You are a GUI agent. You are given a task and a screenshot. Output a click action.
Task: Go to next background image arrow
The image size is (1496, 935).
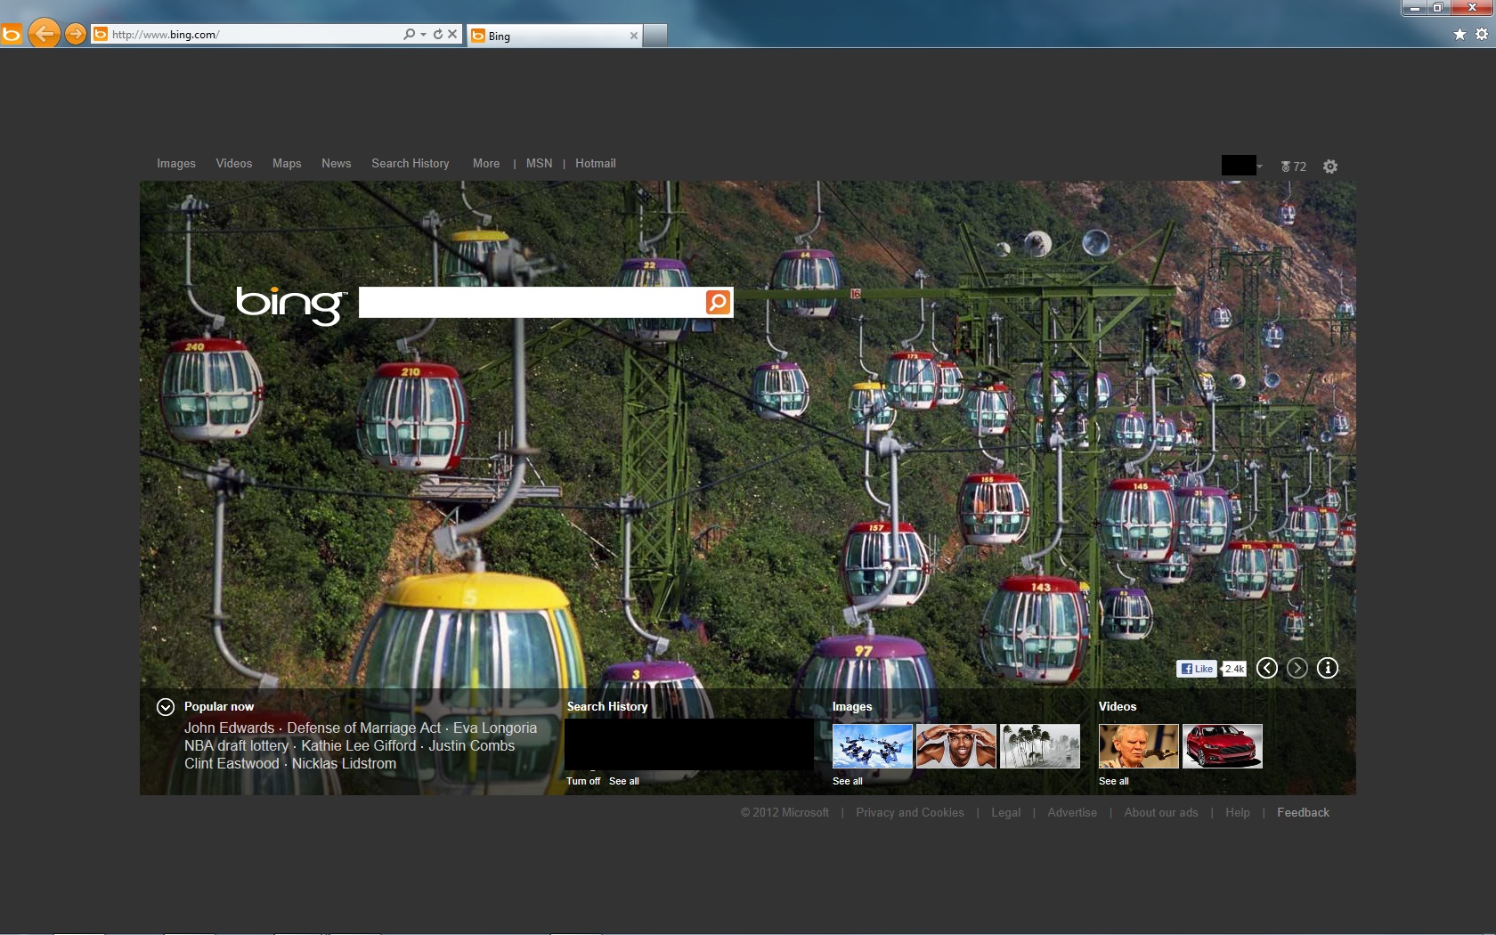pyautogui.click(x=1297, y=668)
